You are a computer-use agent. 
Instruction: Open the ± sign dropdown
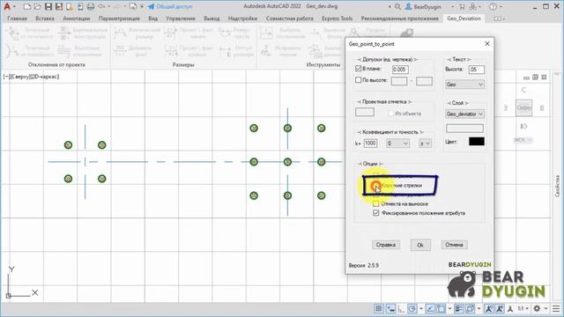(425, 144)
